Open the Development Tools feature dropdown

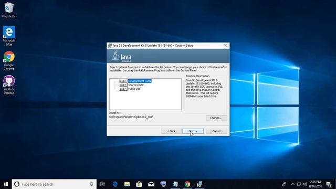pyautogui.click(x=123, y=81)
